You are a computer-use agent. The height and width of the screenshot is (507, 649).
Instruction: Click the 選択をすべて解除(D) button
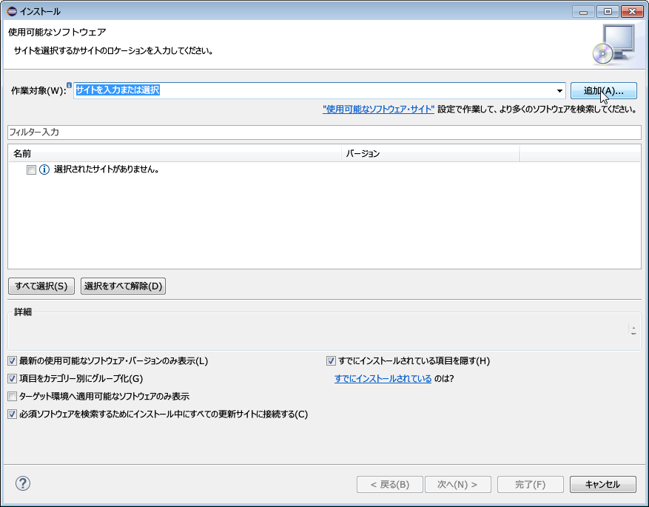click(x=124, y=286)
